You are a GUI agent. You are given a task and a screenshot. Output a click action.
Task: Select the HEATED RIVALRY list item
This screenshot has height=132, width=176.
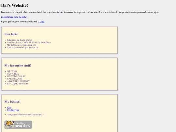click(x=16, y=76)
